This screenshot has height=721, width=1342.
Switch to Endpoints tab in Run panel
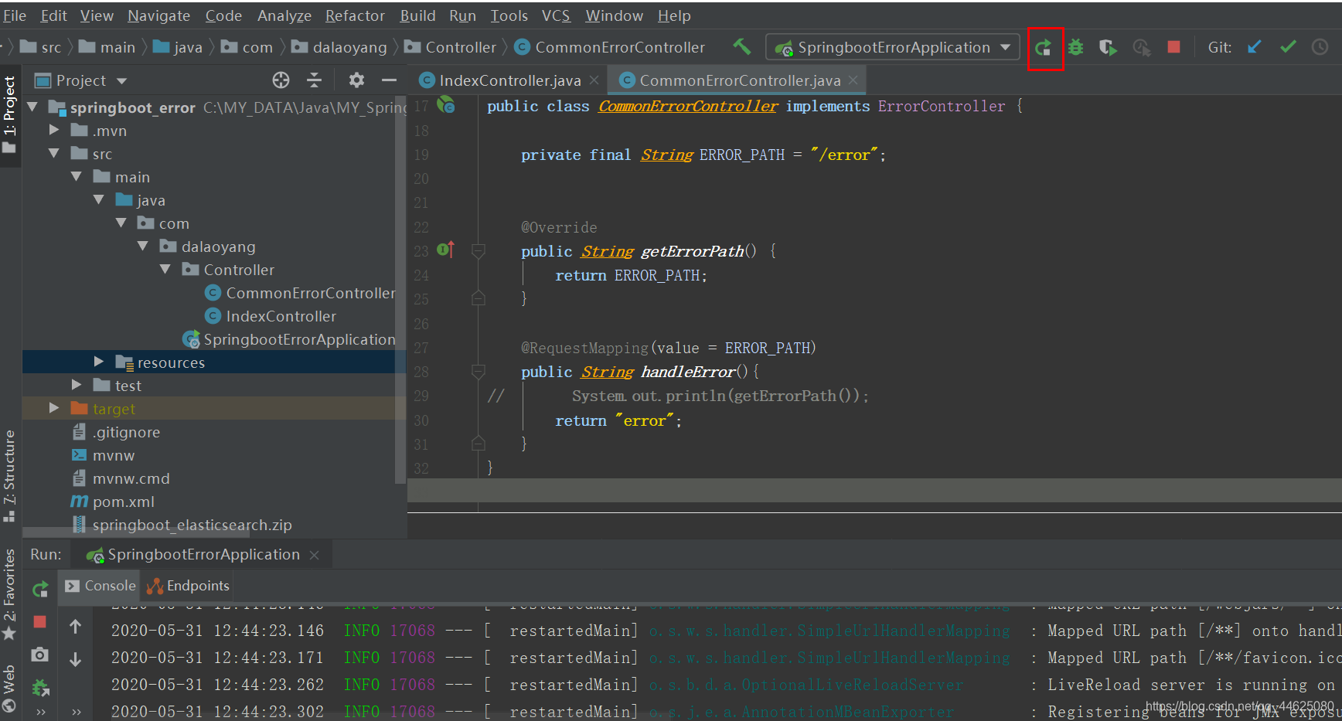189,586
